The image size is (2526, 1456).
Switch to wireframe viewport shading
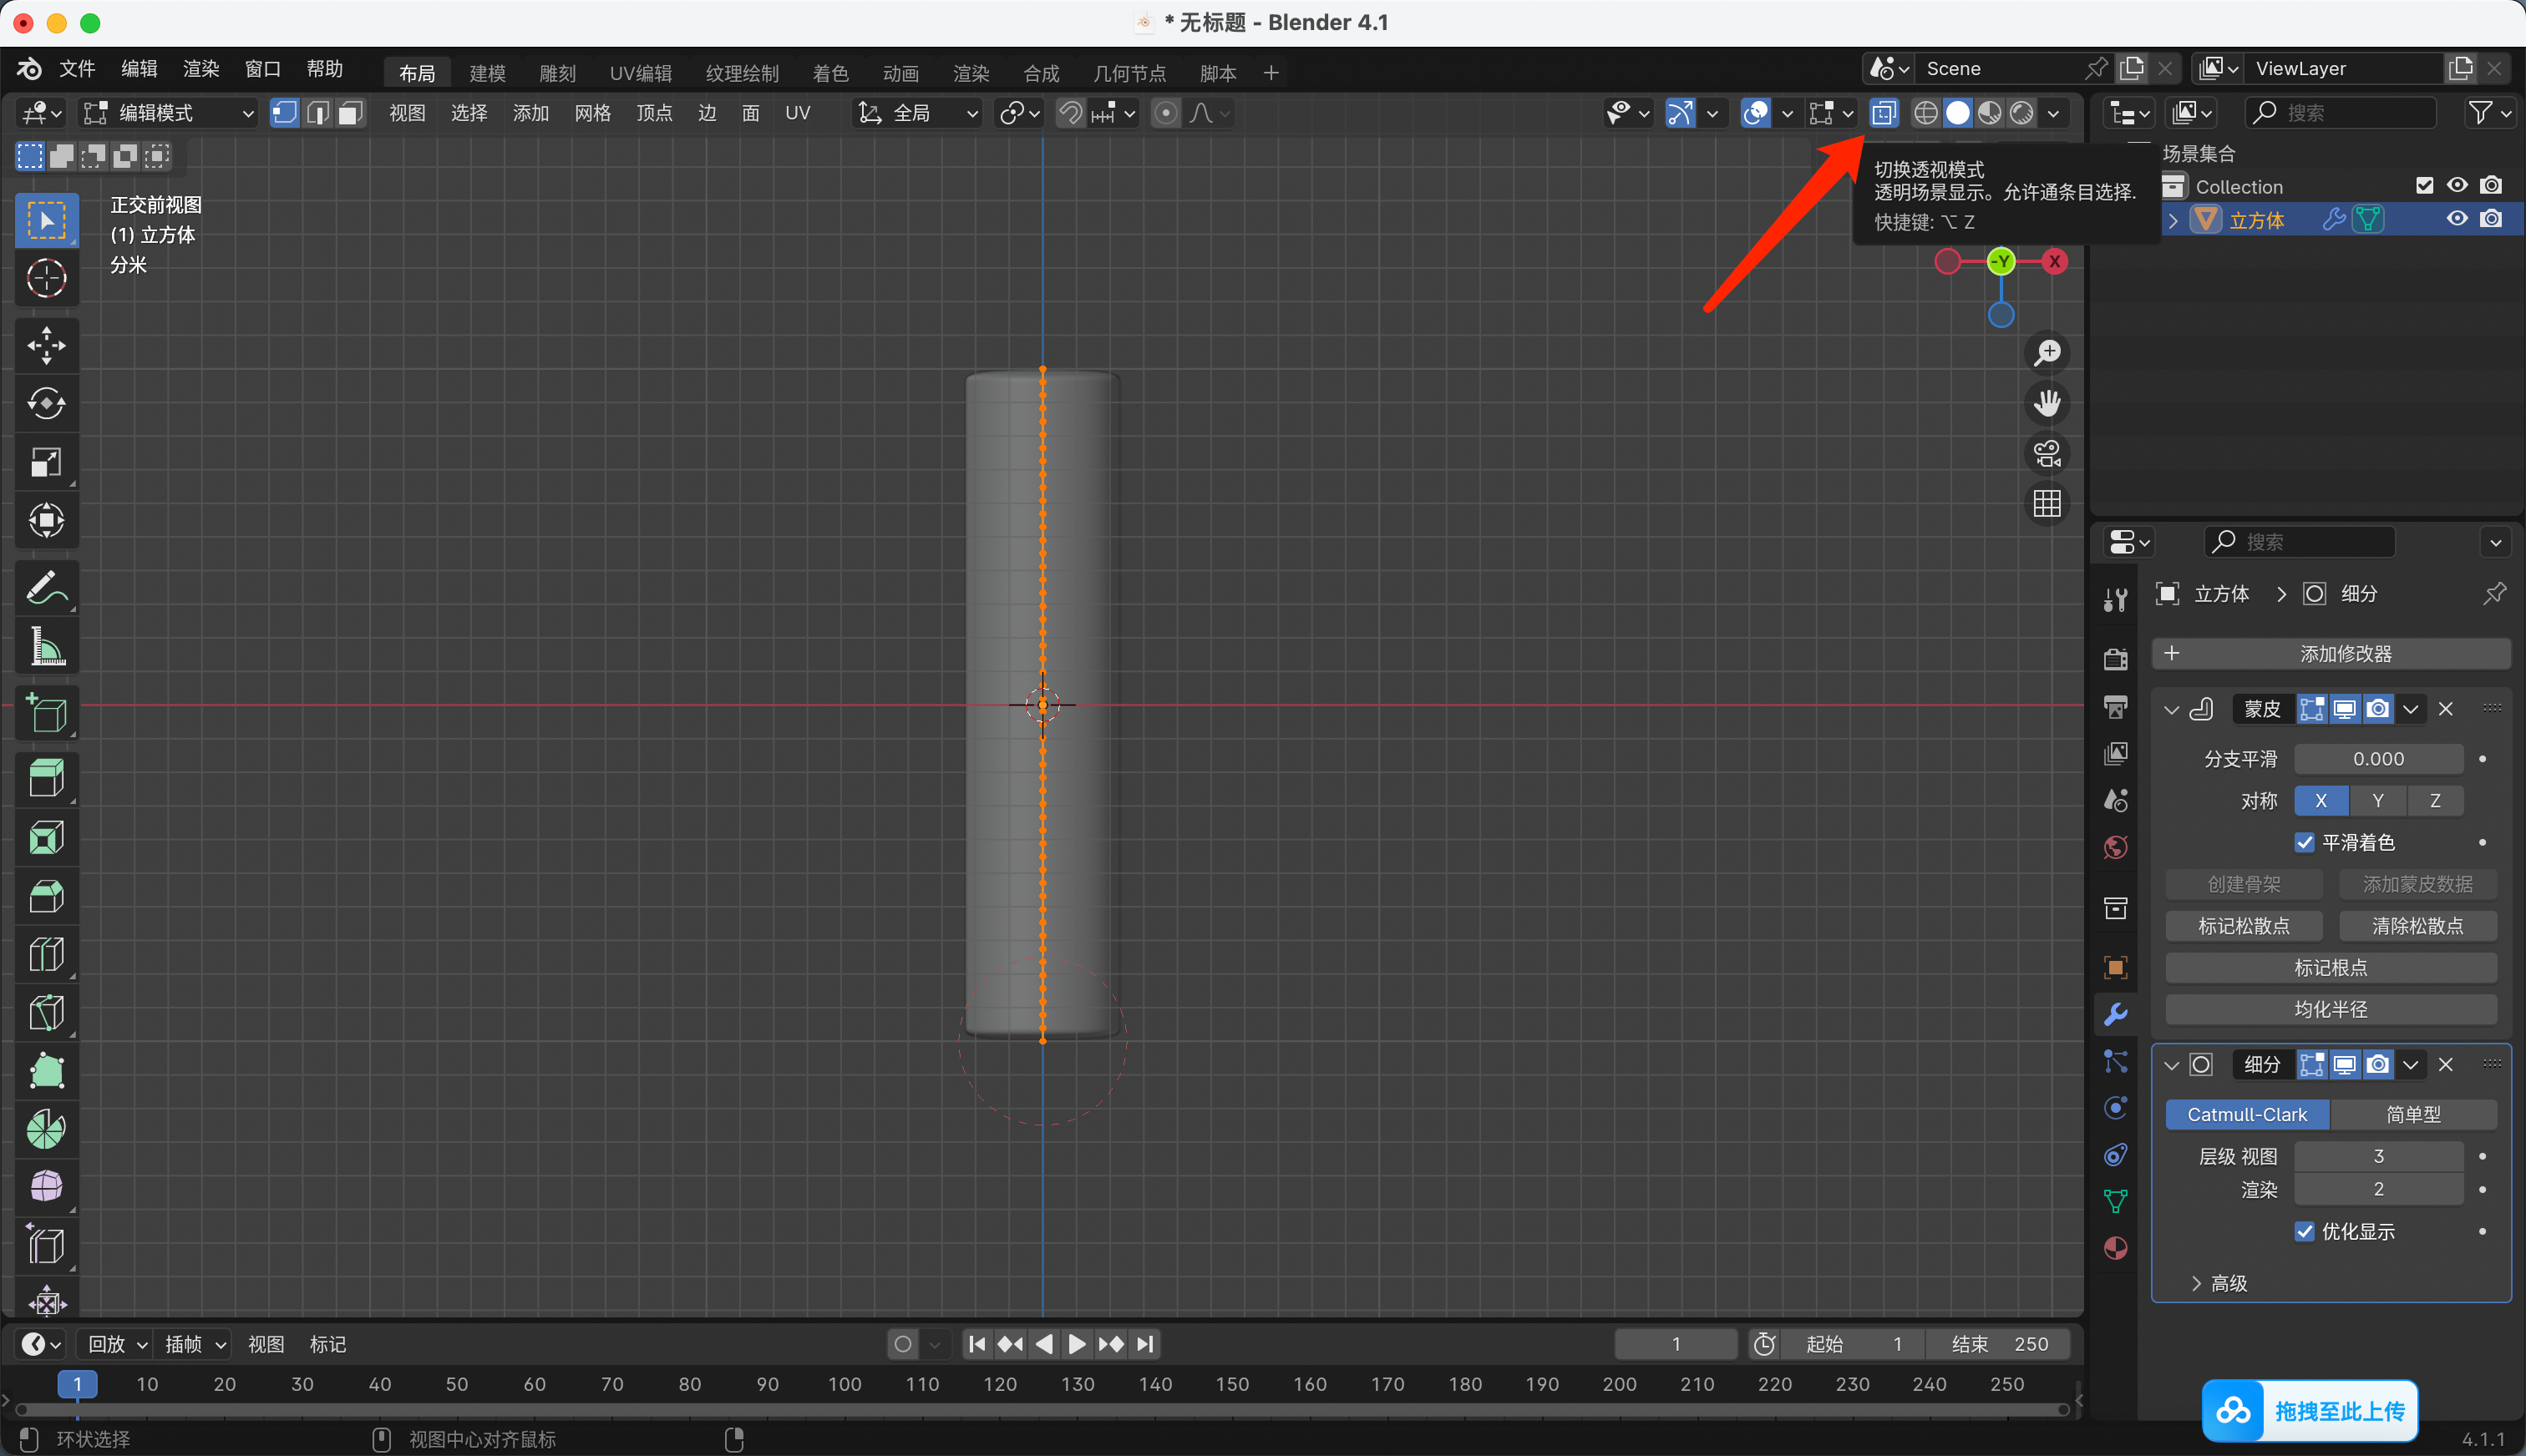[1925, 113]
